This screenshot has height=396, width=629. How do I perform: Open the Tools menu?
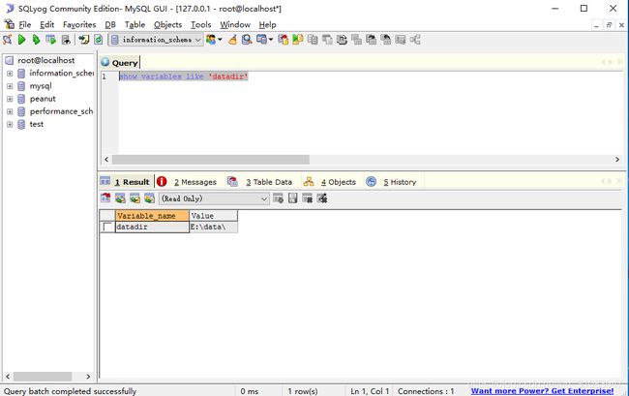coord(201,25)
